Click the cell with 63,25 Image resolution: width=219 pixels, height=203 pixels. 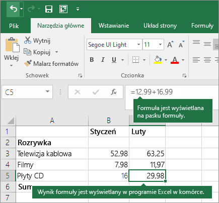coord(147,154)
